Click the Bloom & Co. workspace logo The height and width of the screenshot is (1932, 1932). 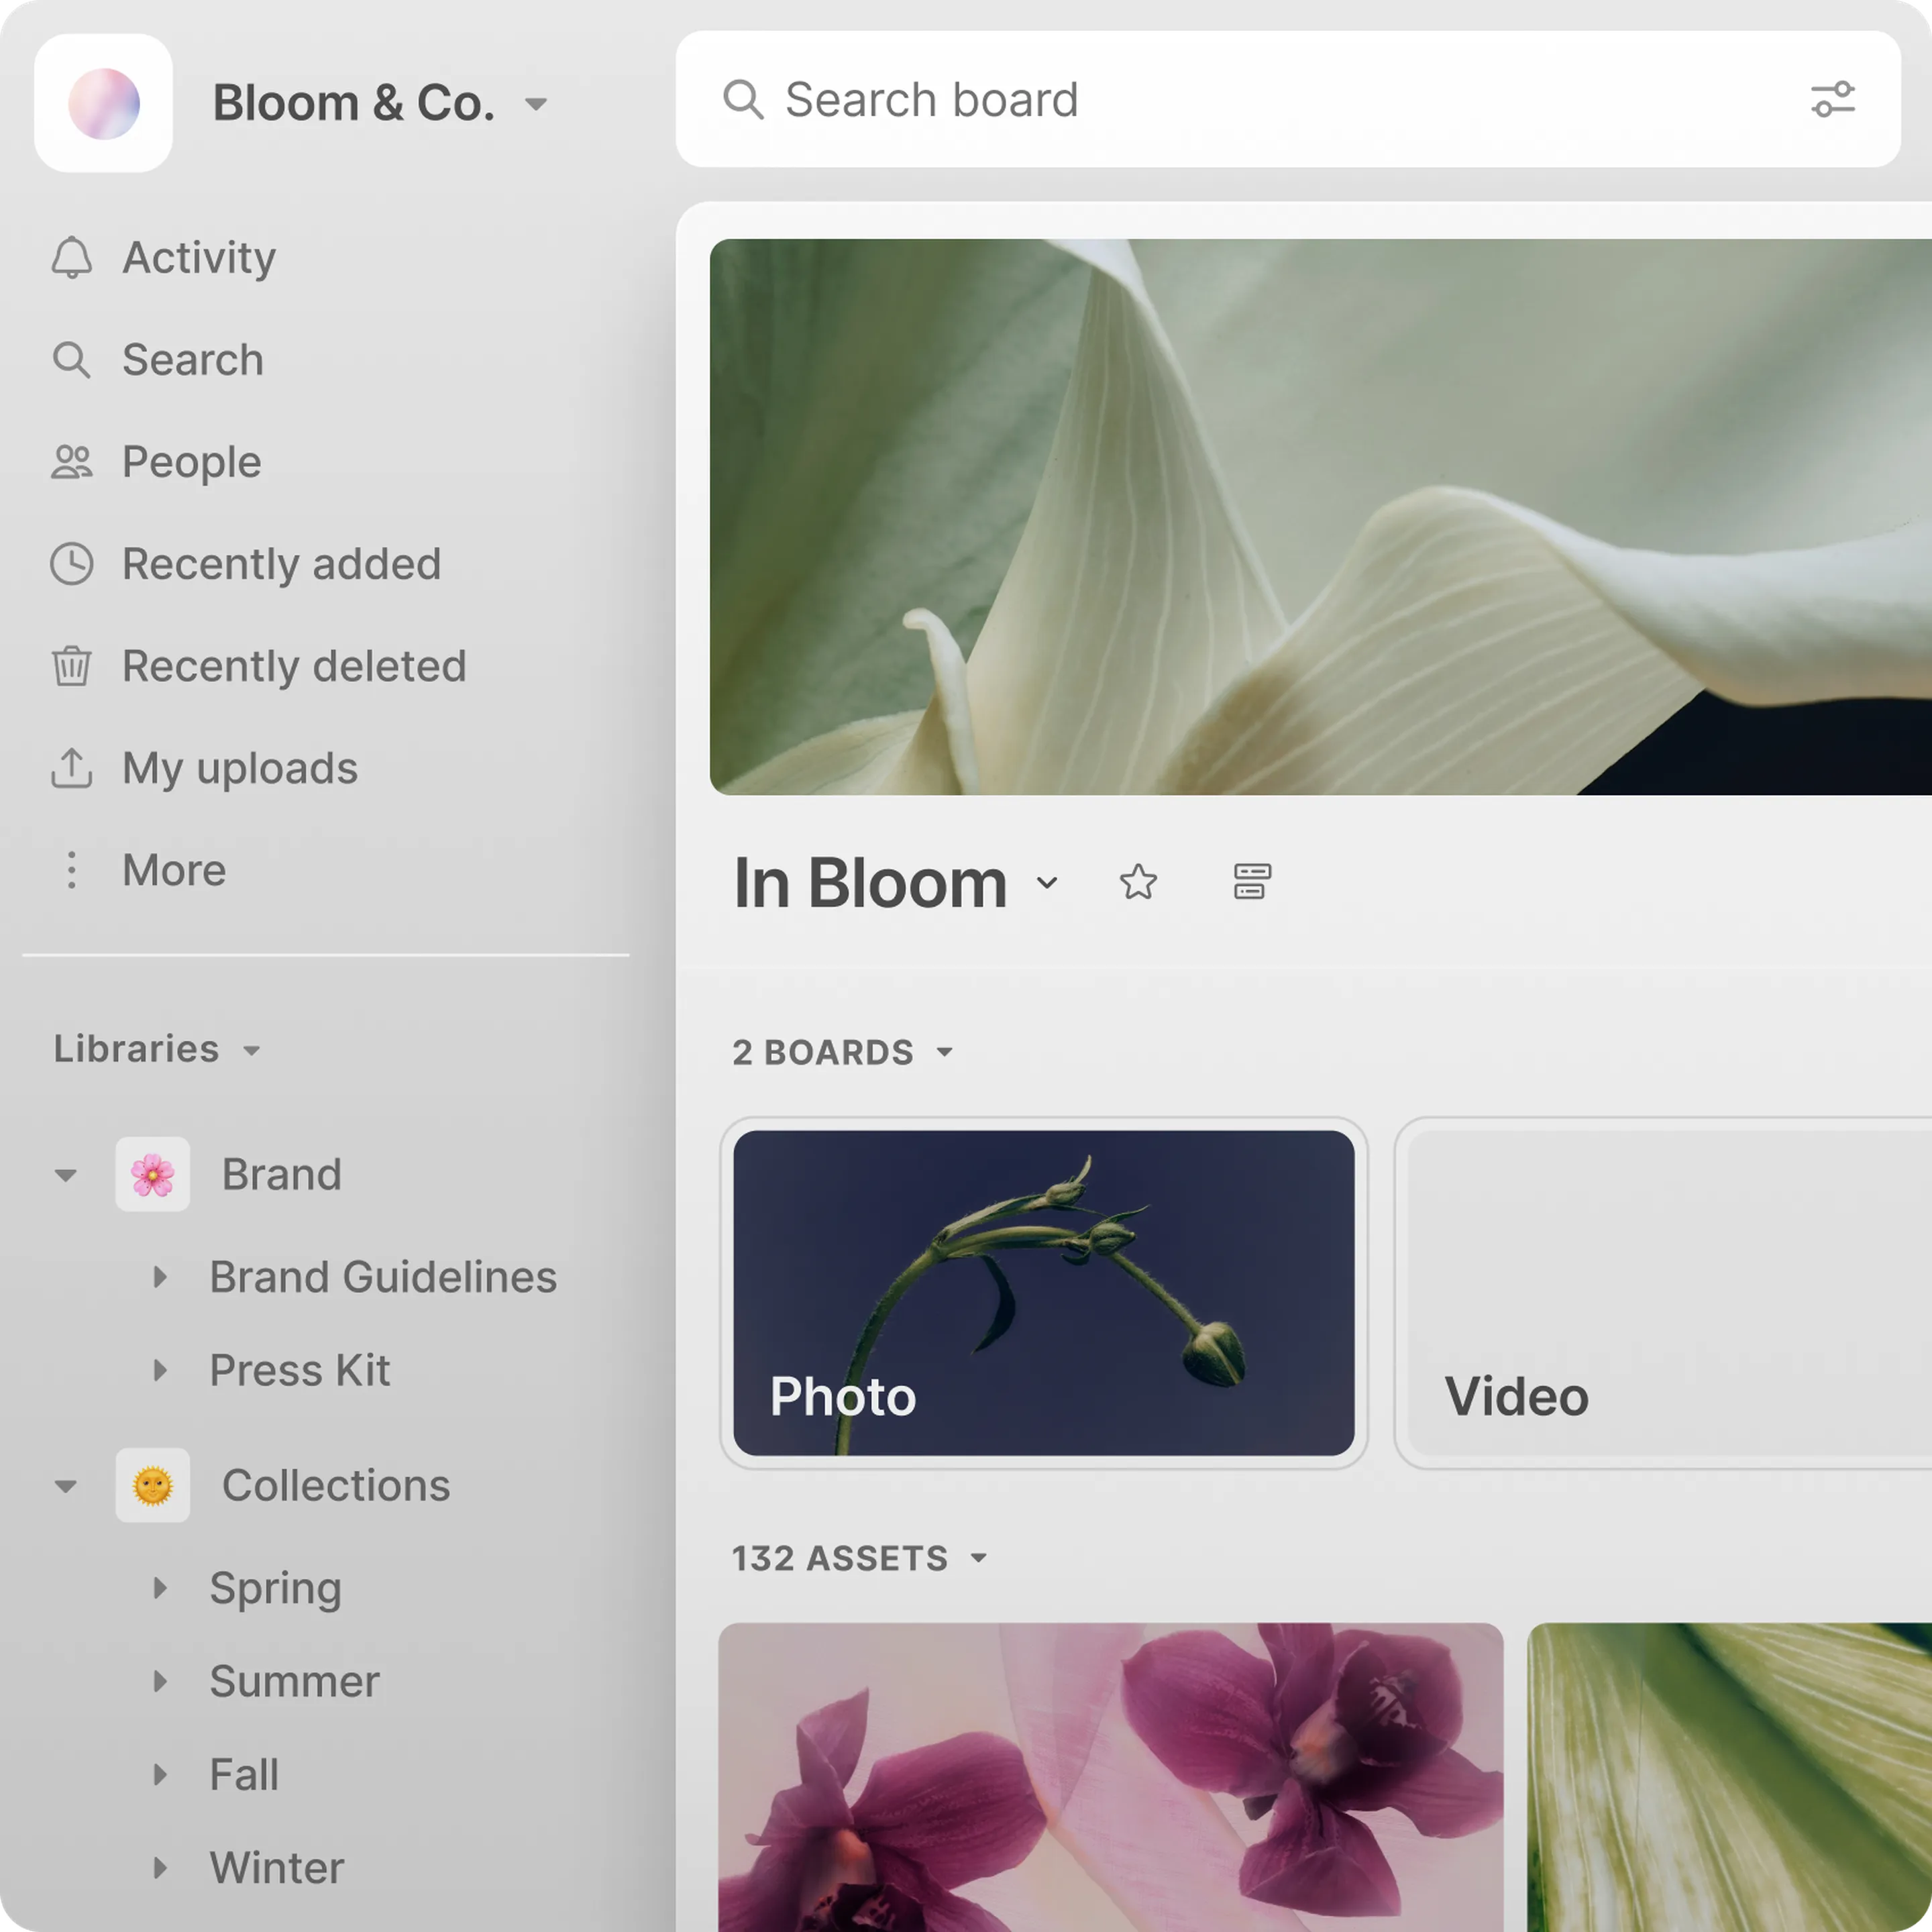coord(104,103)
